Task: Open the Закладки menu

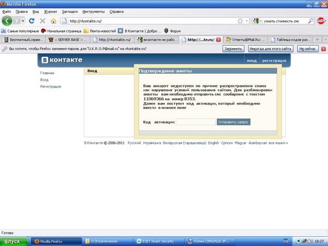Action: [x=70, y=11]
